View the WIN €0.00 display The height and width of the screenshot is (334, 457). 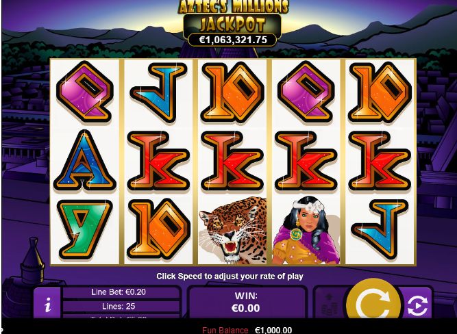[x=246, y=303]
